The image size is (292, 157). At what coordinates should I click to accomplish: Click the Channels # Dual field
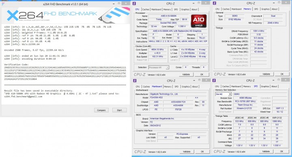(x=273, y=16)
